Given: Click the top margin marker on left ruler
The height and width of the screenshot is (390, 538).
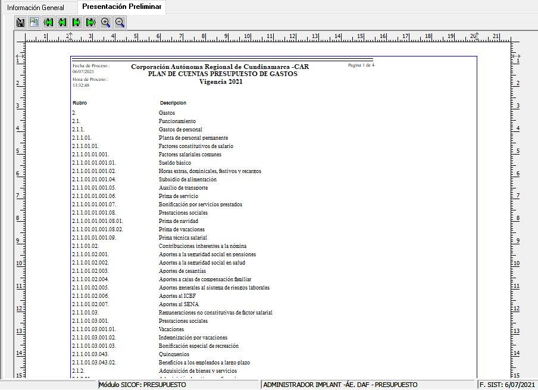Looking at the screenshot, I should (x=19, y=56).
